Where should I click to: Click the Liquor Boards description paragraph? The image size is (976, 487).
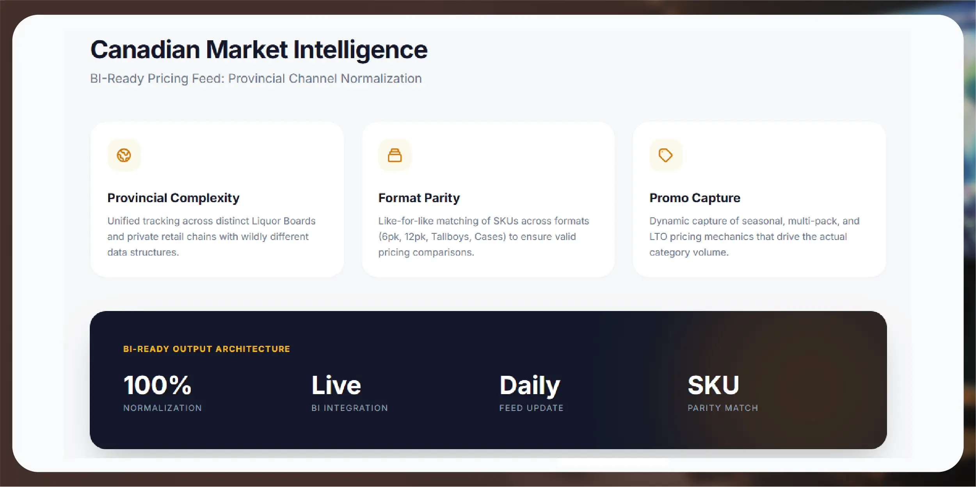212,236
